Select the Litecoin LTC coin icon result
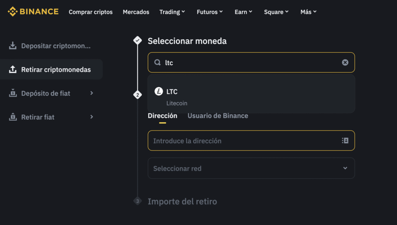 159,92
